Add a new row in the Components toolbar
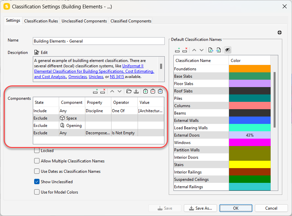 [95, 91]
